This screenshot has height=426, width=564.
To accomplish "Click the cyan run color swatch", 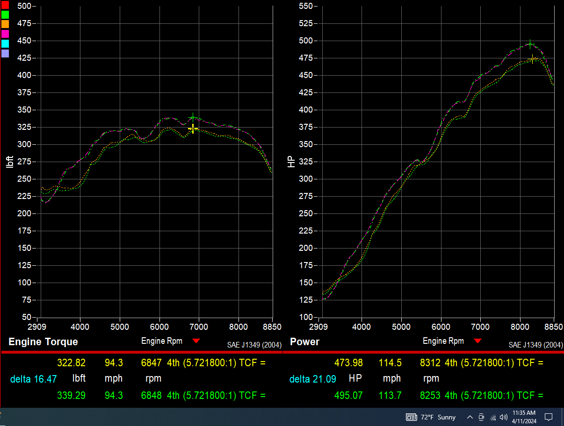I will point(5,43).
